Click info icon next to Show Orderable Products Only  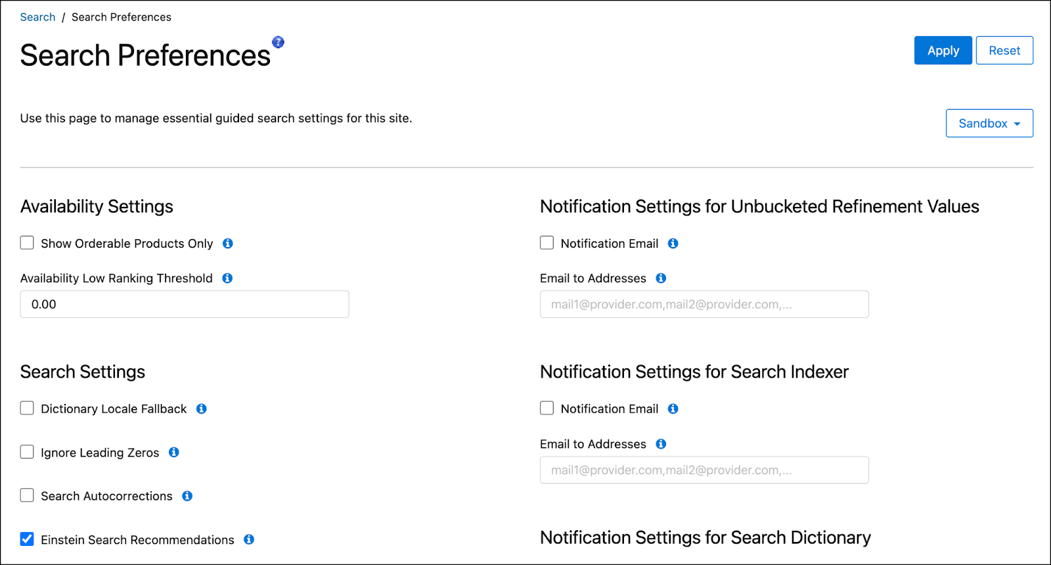point(228,244)
